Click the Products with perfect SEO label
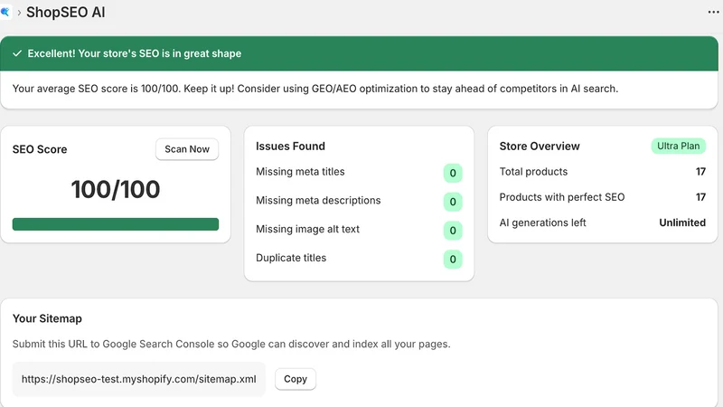This screenshot has height=407, width=723. tap(562, 197)
